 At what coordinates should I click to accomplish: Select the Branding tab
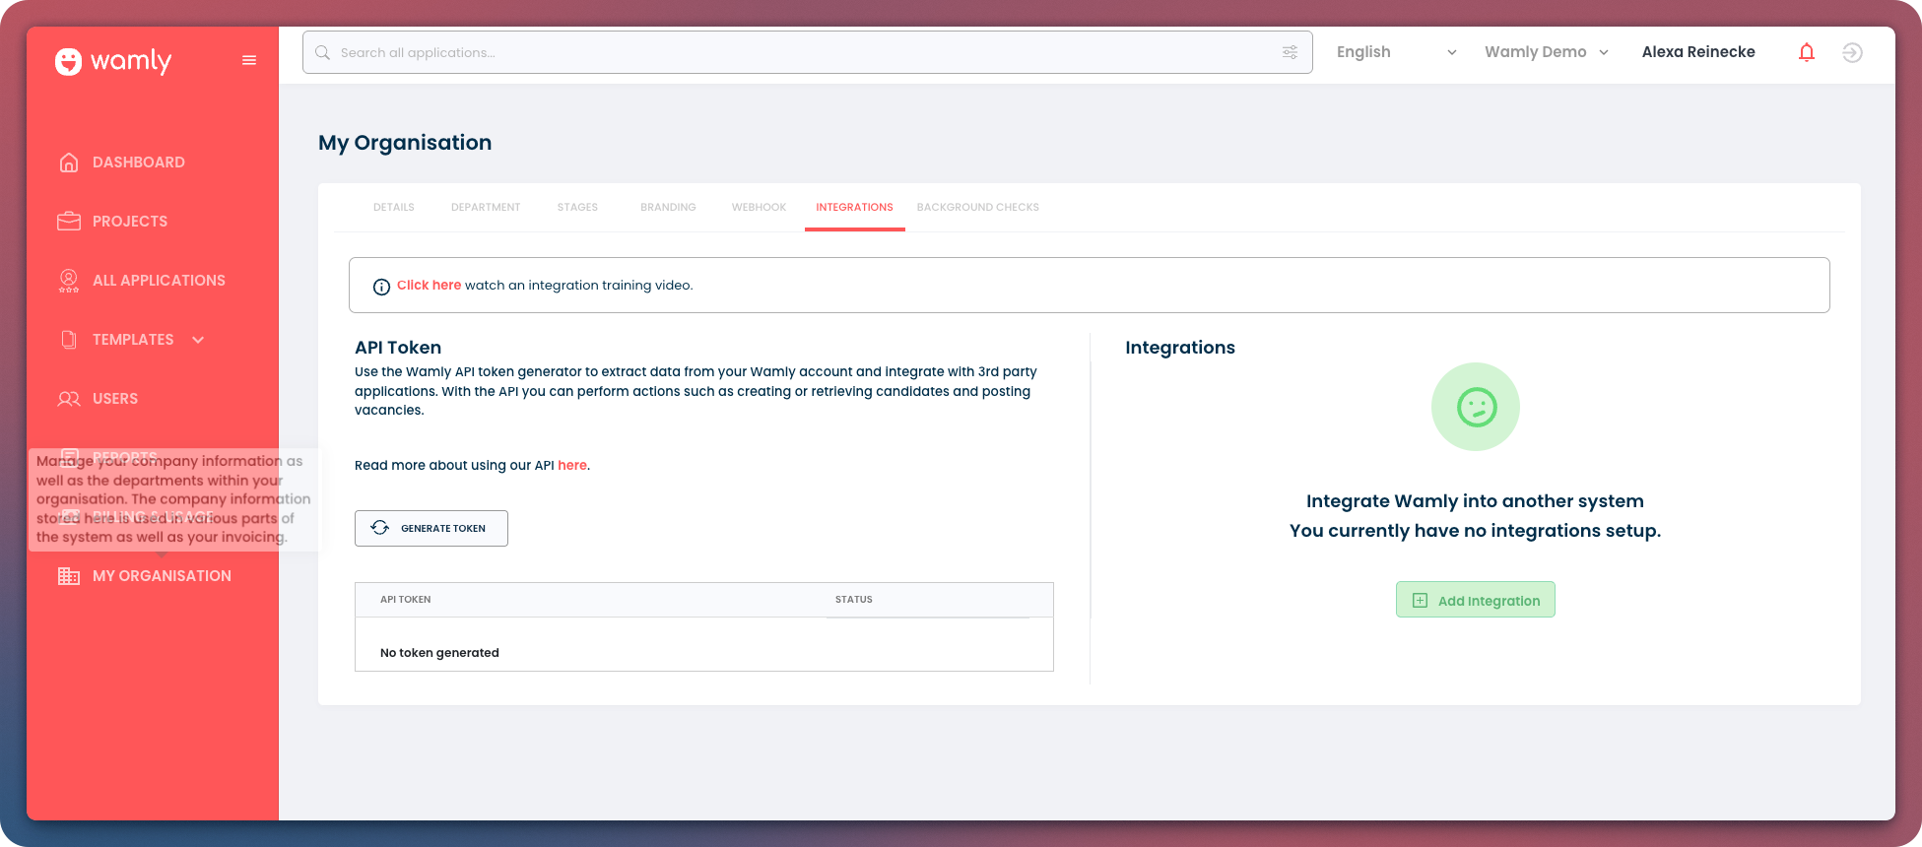pos(668,208)
